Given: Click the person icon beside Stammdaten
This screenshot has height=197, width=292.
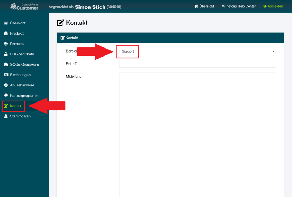Looking at the screenshot, I should [x=6, y=116].
